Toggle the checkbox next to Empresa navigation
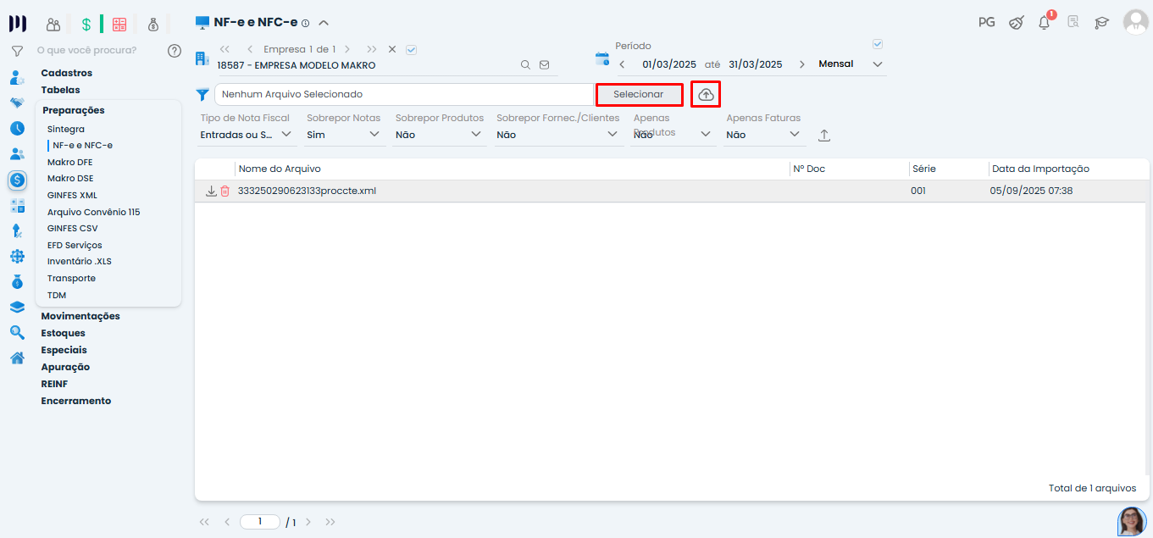The height and width of the screenshot is (538, 1153). point(412,50)
